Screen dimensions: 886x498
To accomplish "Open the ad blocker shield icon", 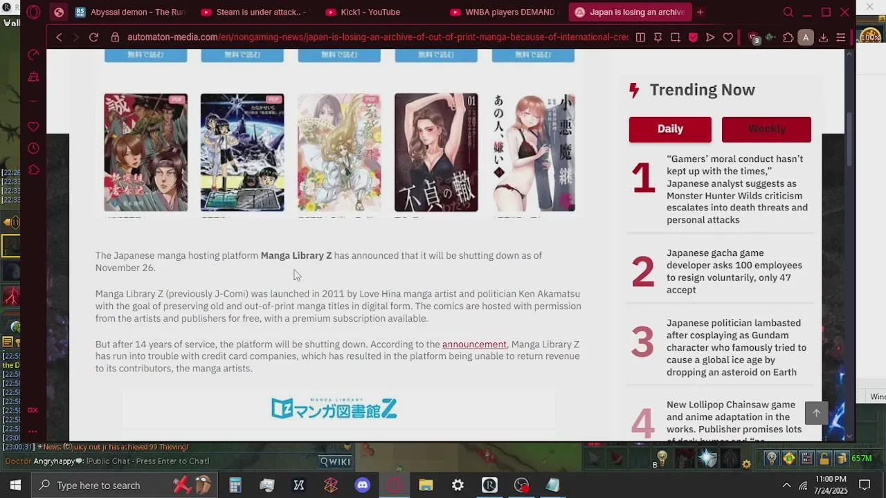I will [x=693, y=37].
